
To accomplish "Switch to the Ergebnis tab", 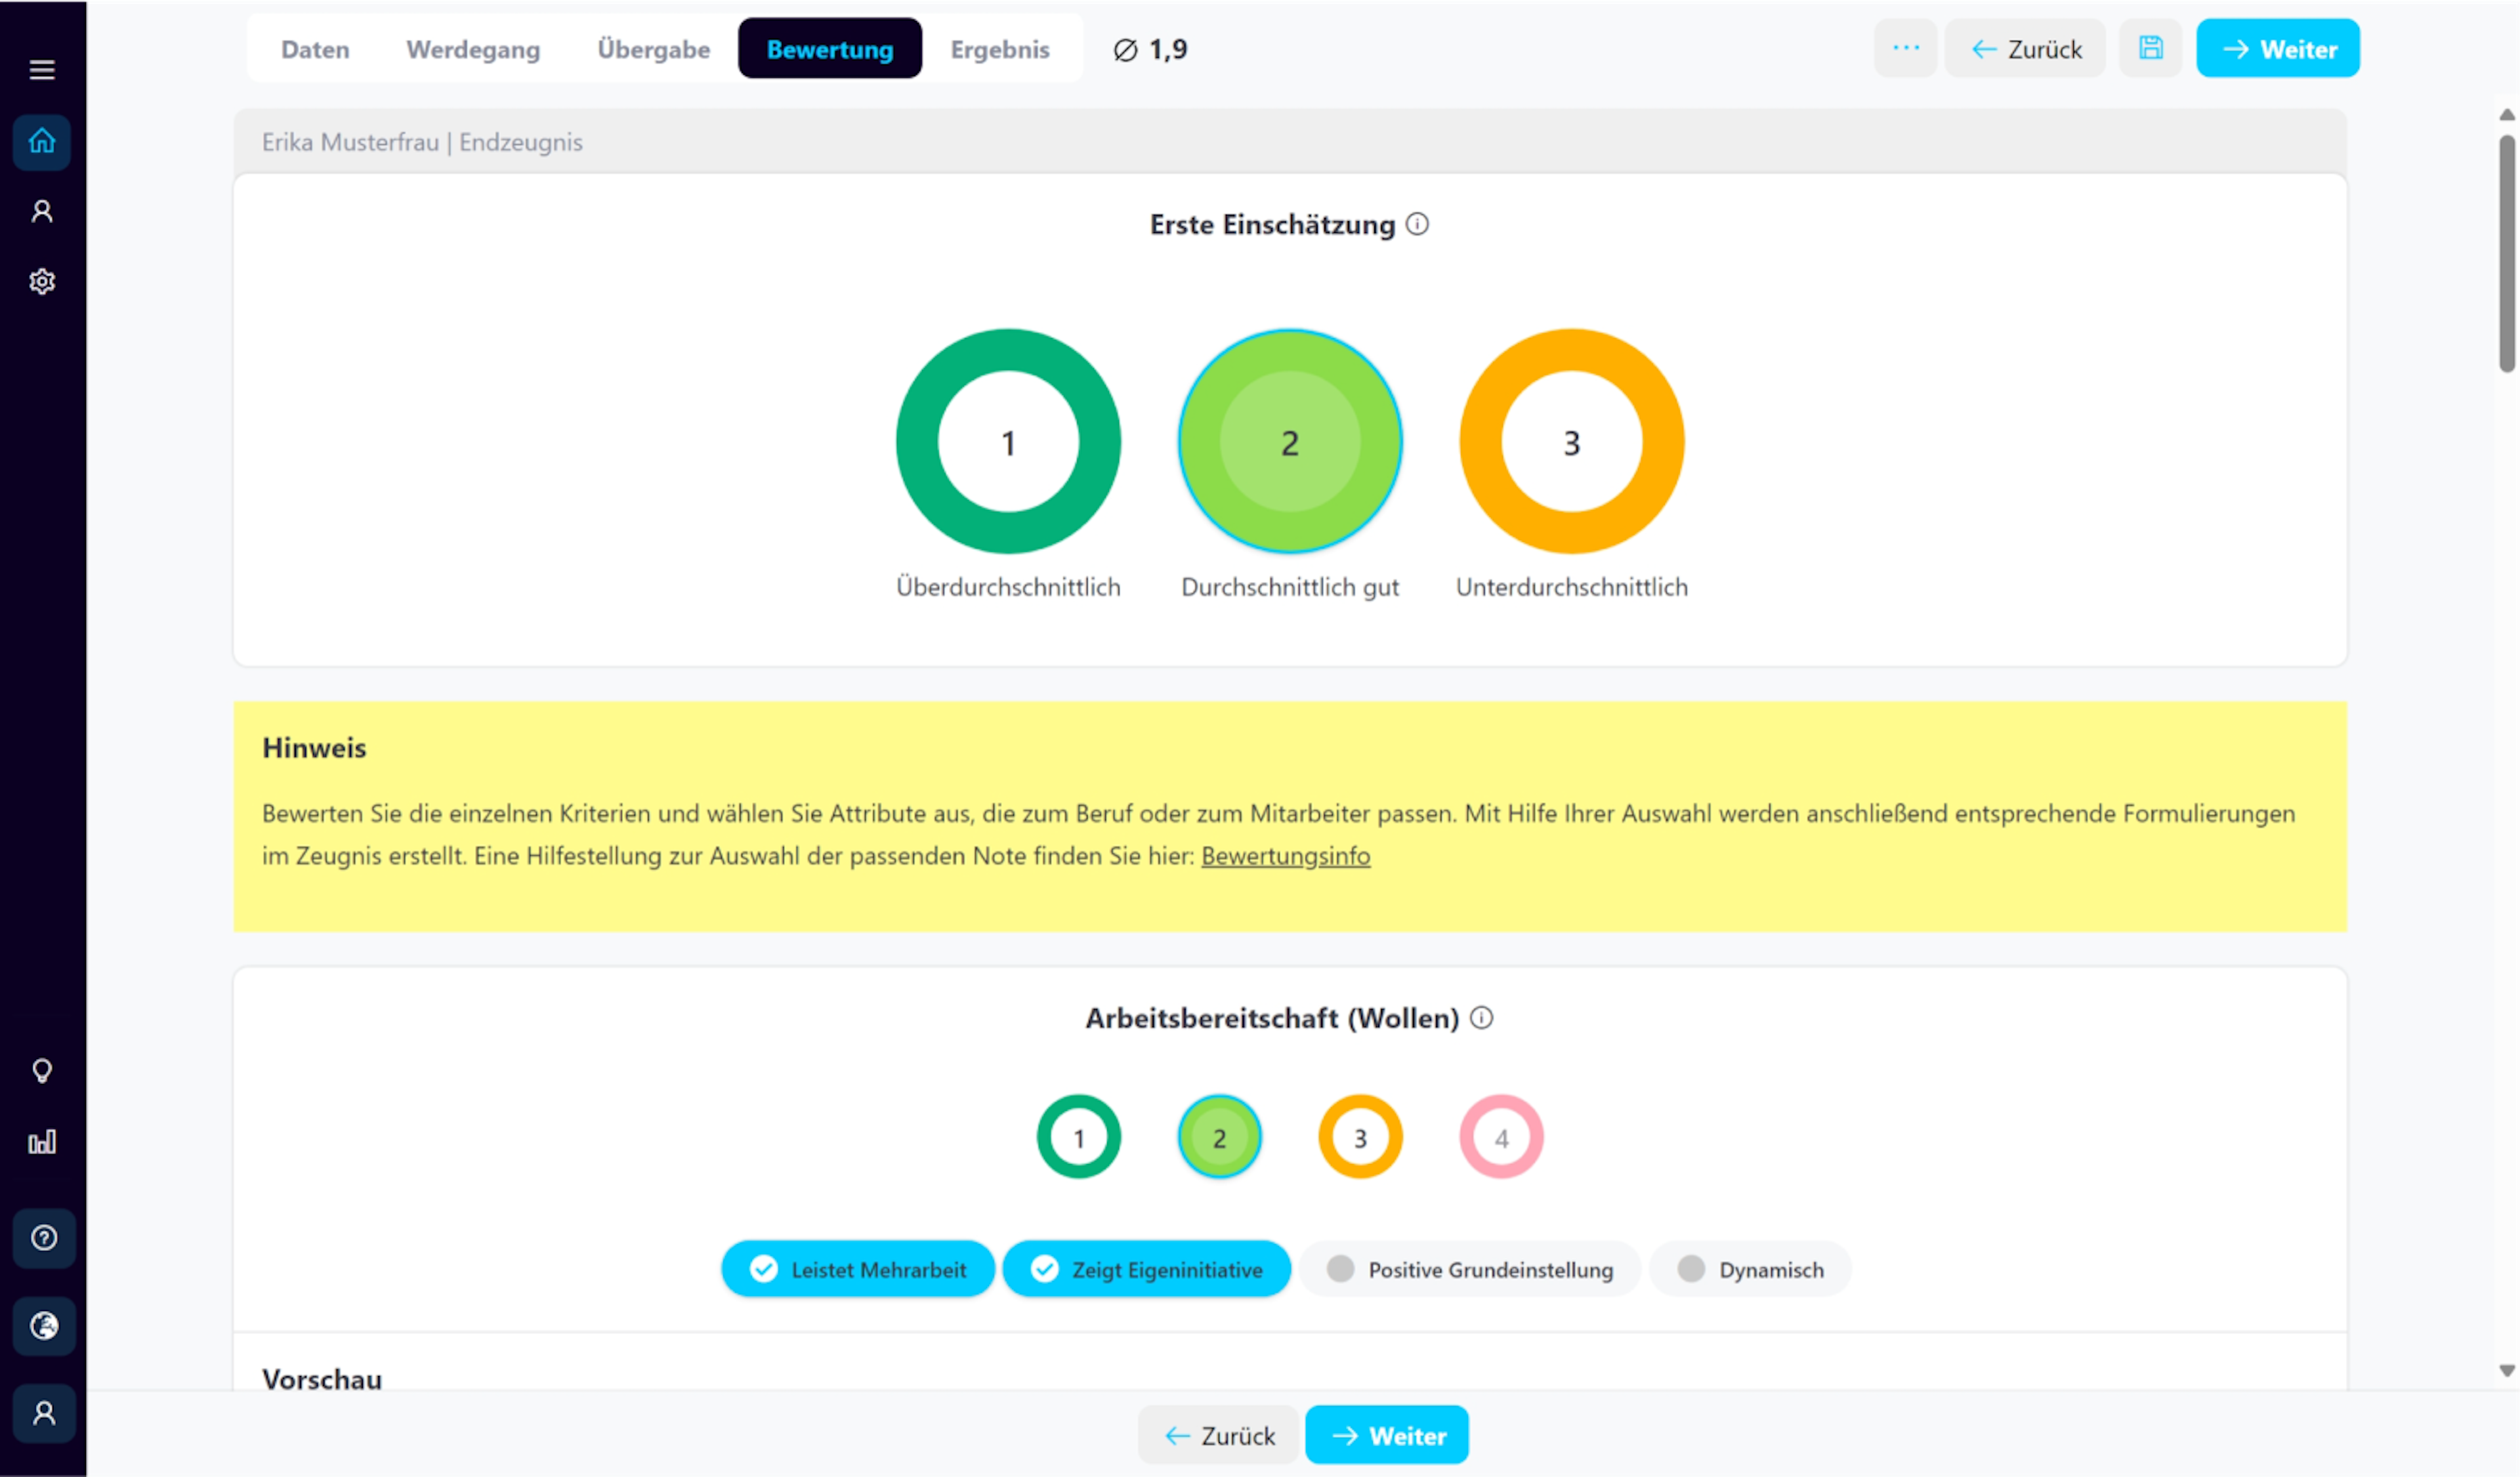I will click(x=1000, y=48).
